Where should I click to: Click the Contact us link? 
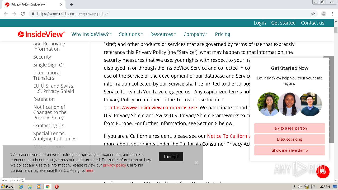coord(313,23)
